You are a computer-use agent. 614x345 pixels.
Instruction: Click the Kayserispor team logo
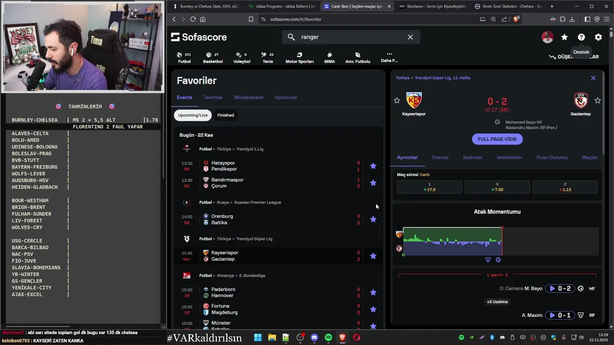pyautogui.click(x=414, y=101)
